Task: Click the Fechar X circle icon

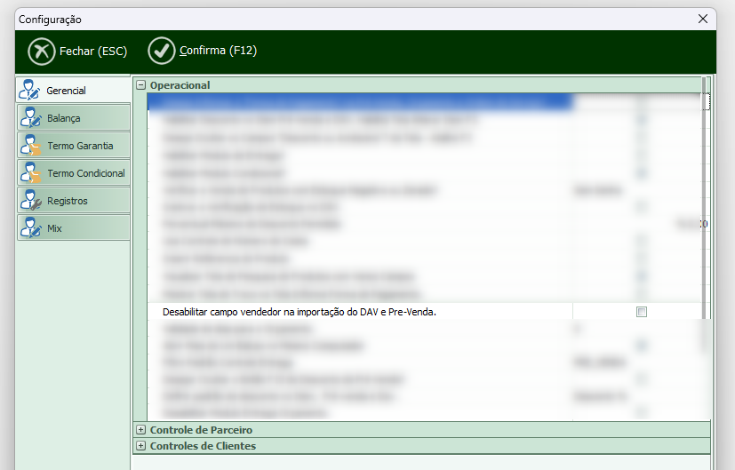Action: pos(41,51)
